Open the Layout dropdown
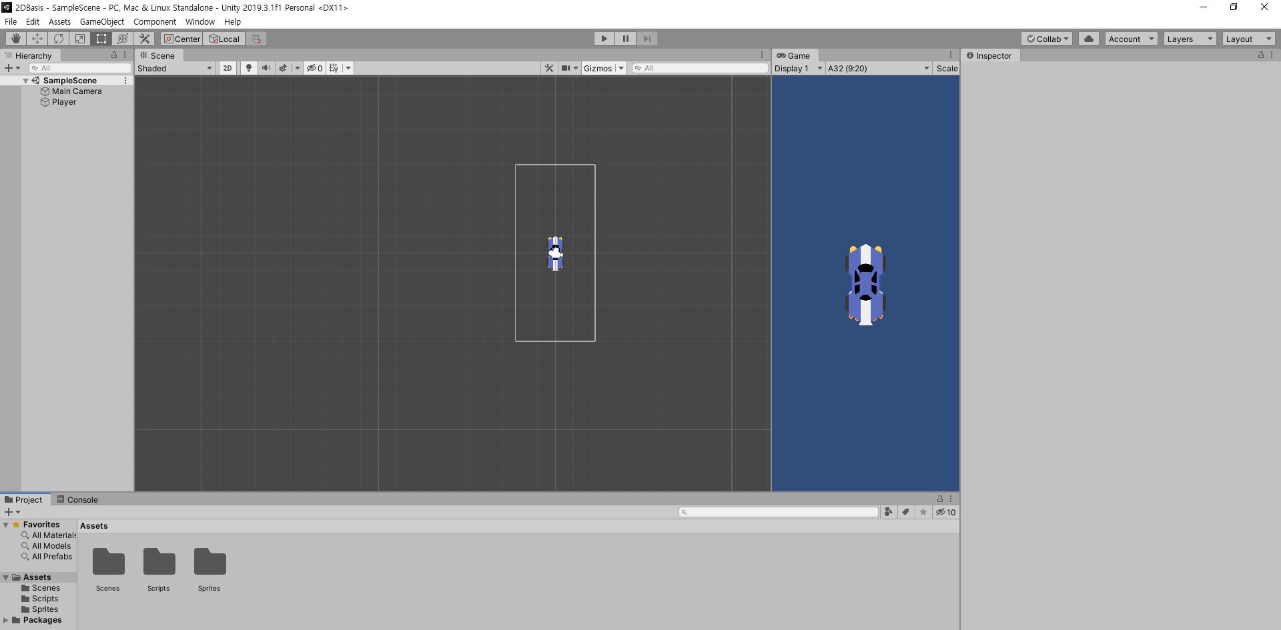Screen dimensions: 1281x630 pyautogui.click(x=1248, y=39)
